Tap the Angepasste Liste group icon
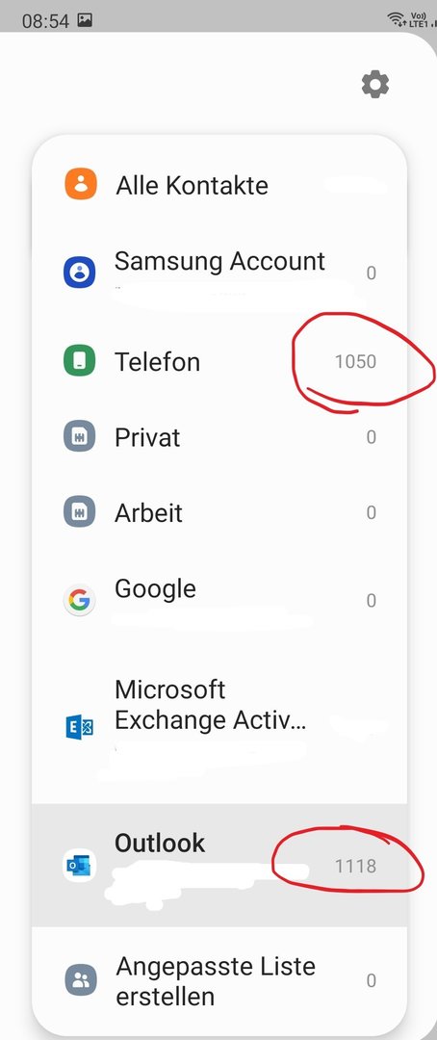Image resolution: width=437 pixels, height=1040 pixels. pos(80,980)
